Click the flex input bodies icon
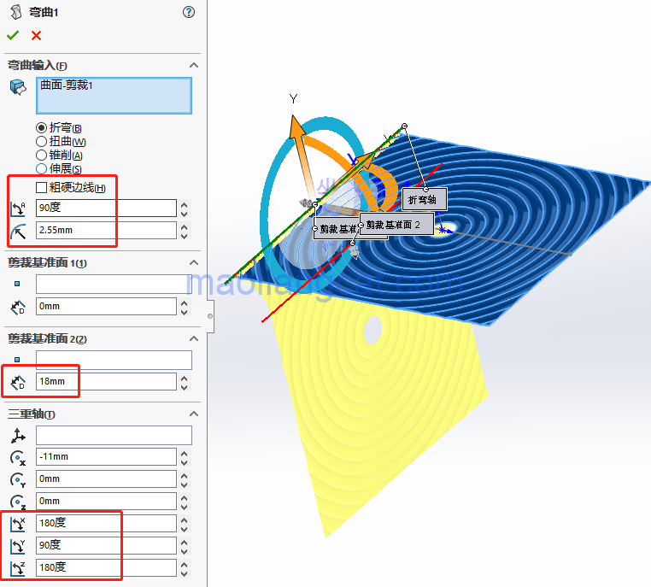 tap(18, 87)
